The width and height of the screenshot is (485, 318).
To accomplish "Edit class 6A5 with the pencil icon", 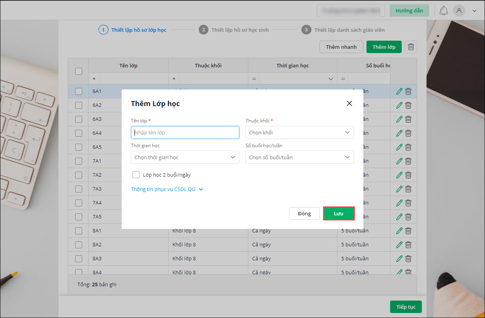I will (x=399, y=147).
